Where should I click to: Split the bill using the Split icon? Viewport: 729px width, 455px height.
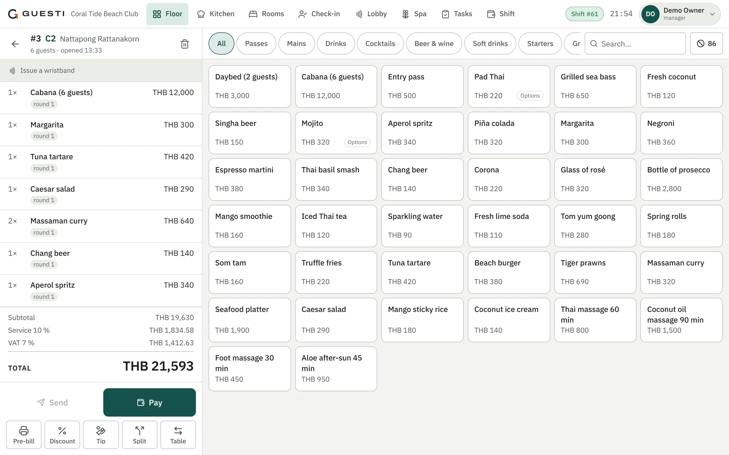pyautogui.click(x=139, y=435)
